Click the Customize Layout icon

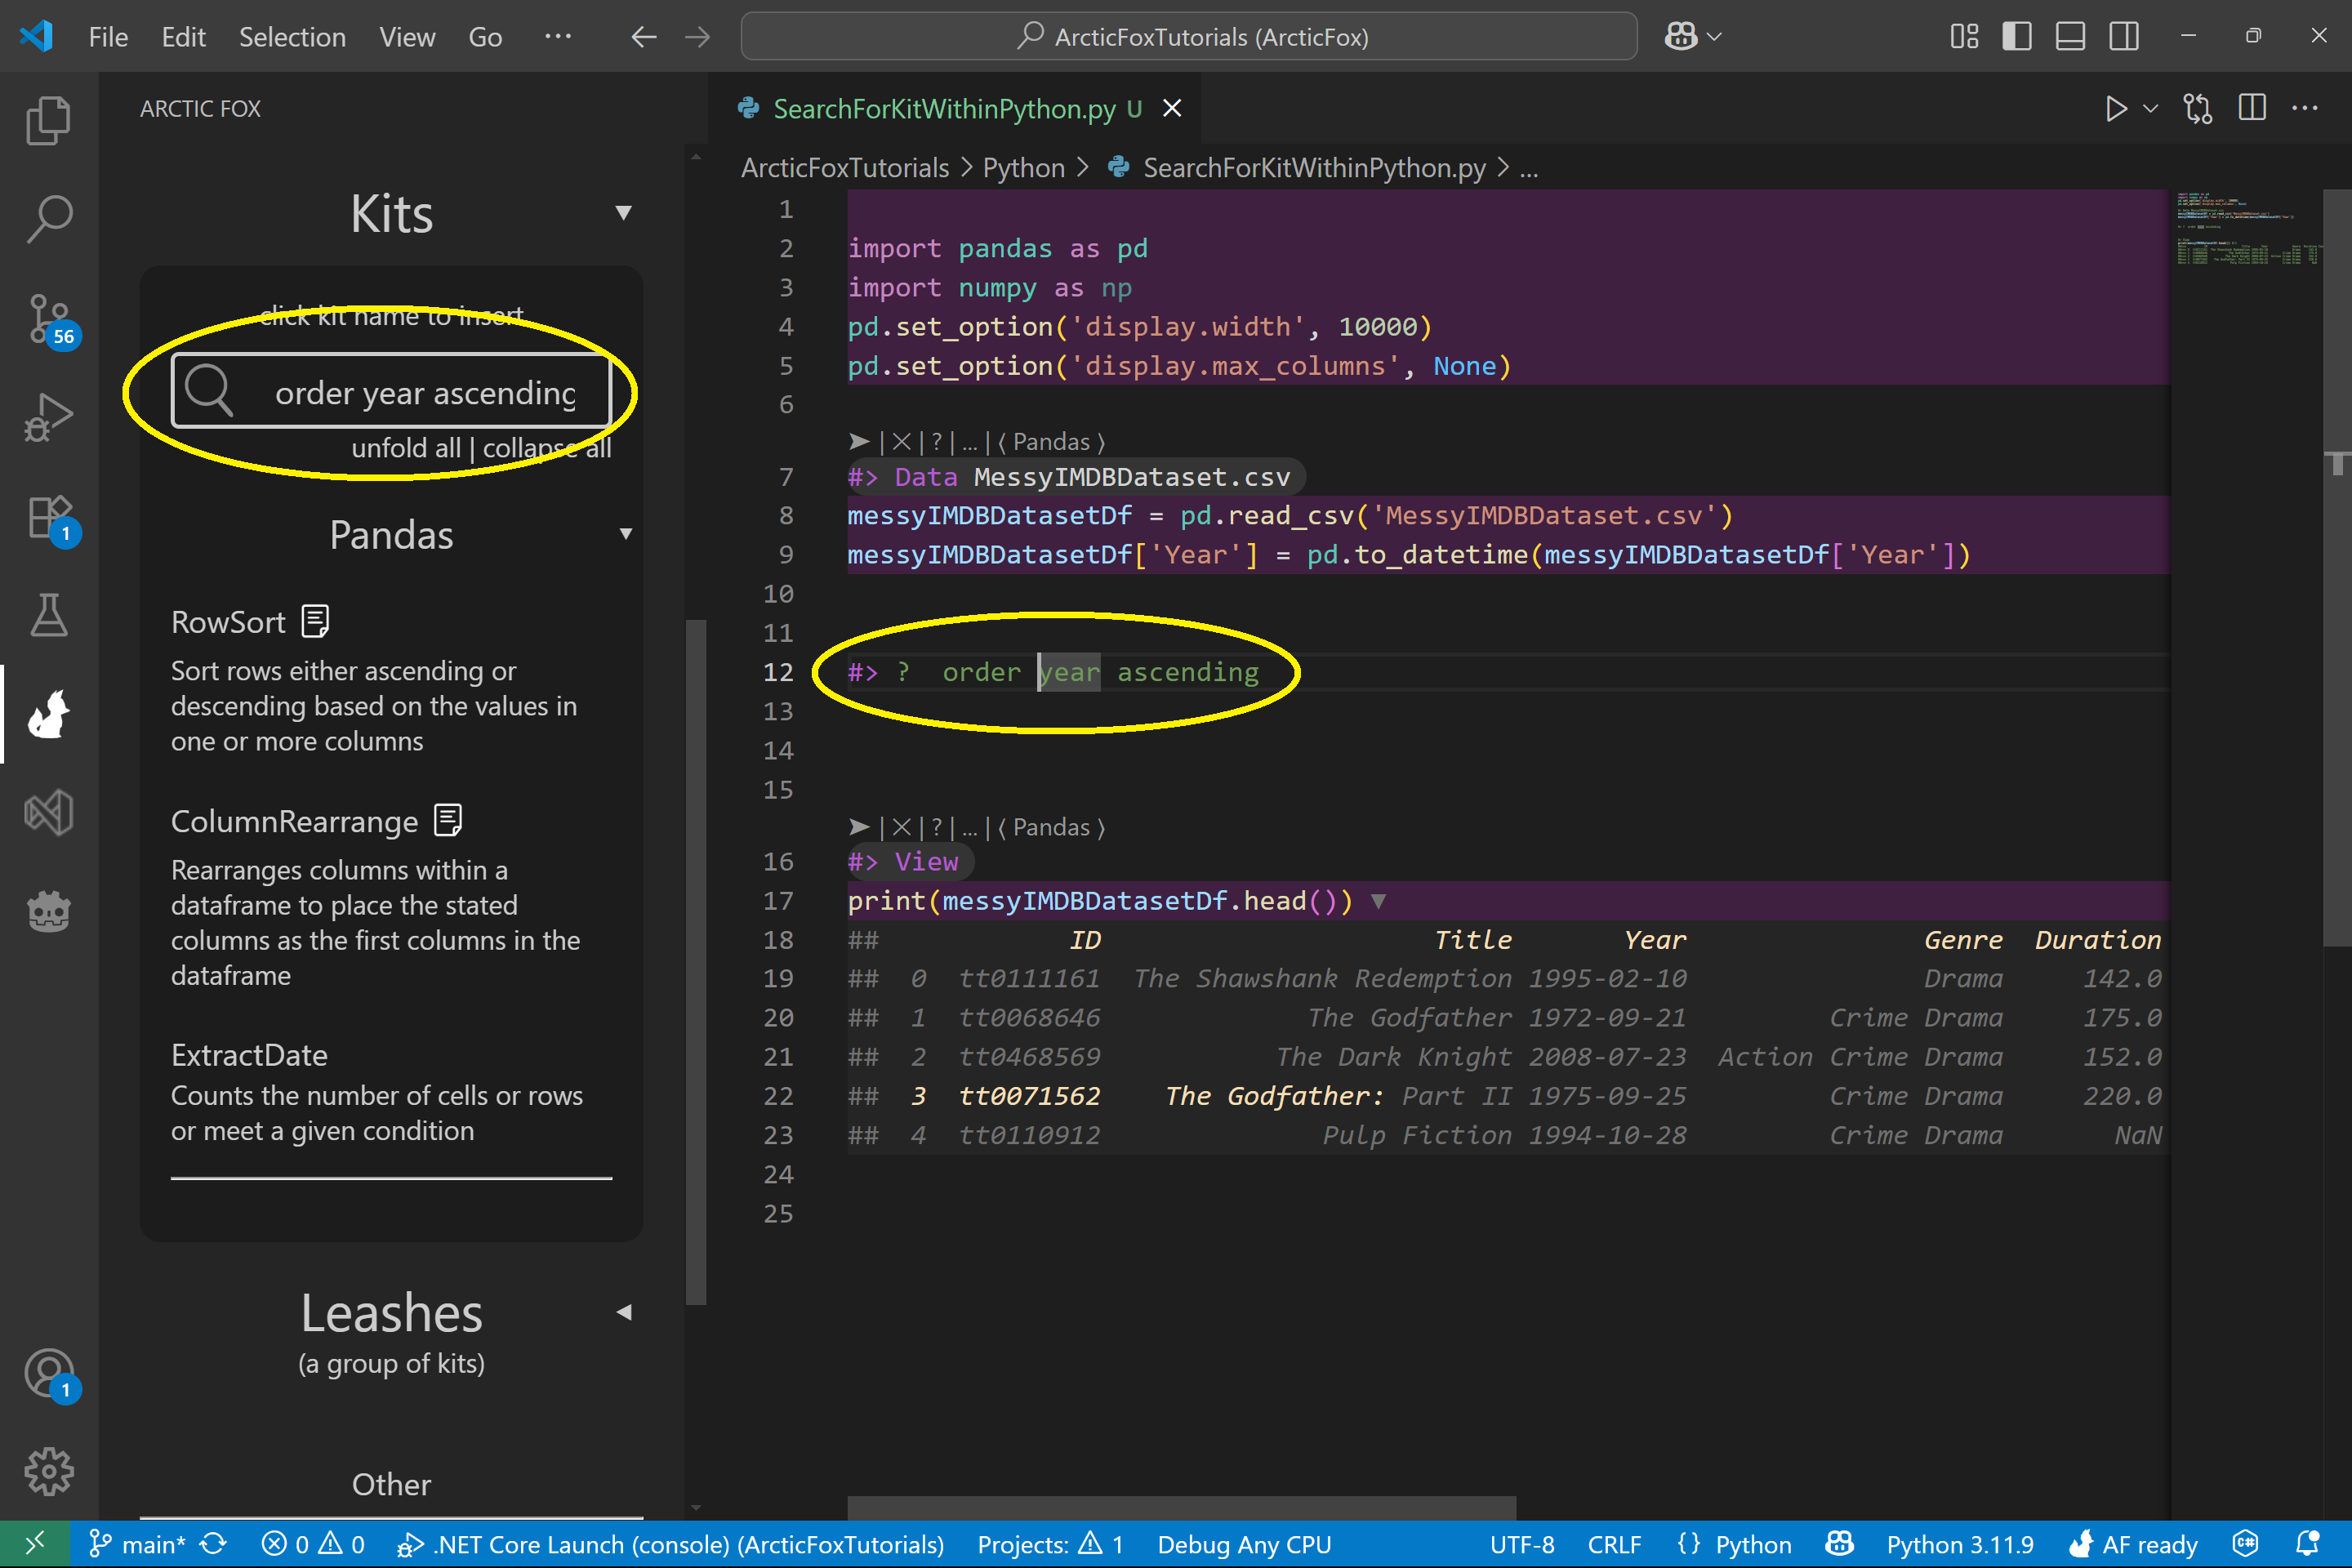(1964, 36)
